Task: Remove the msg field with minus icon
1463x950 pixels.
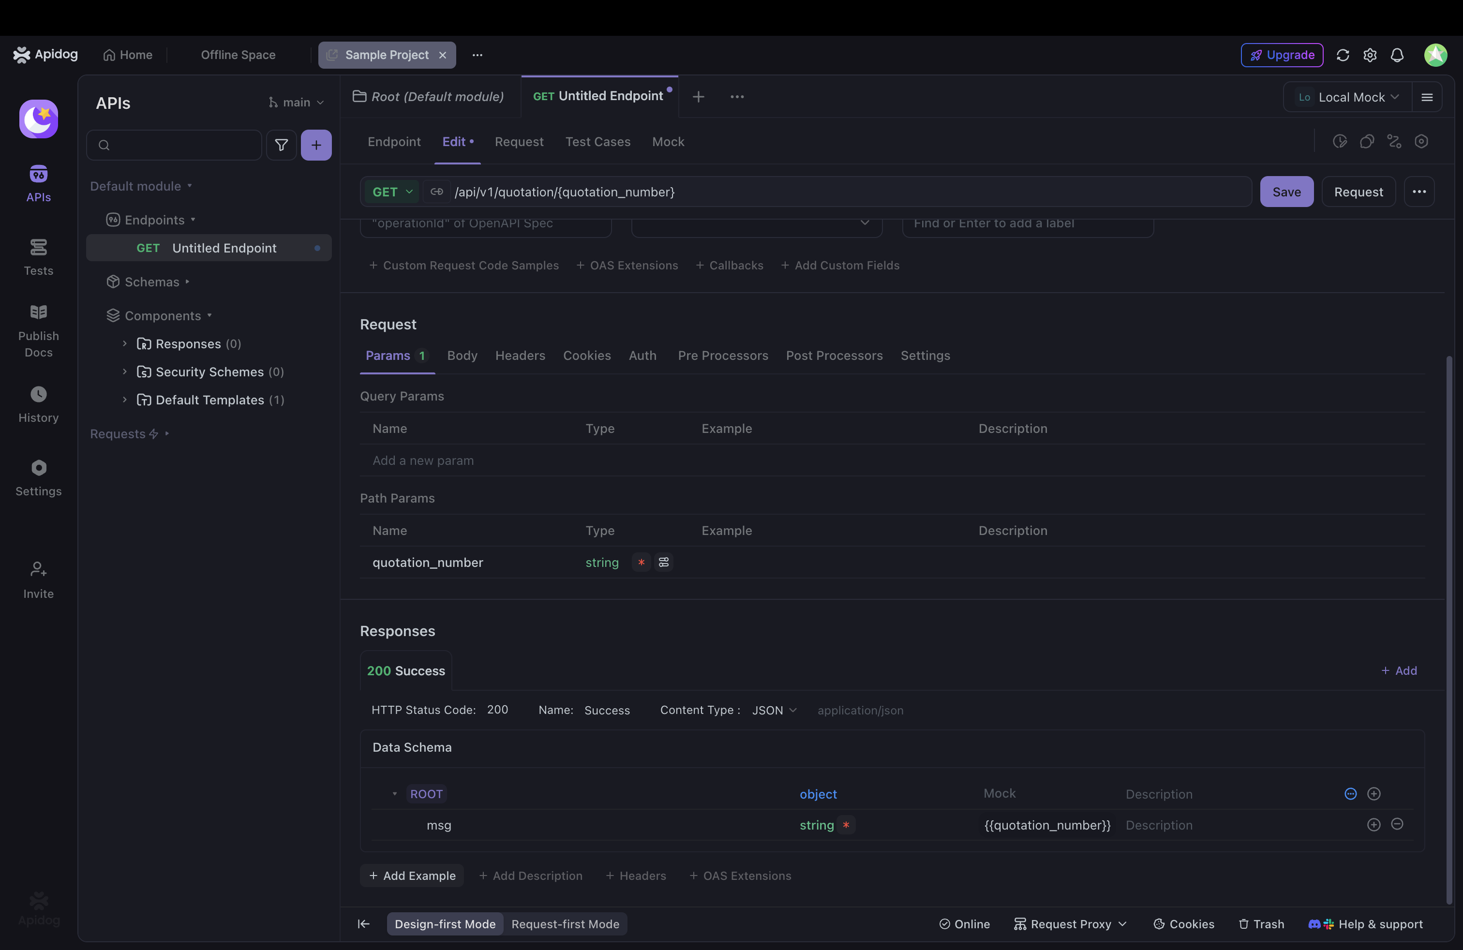Action: coord(1397,824)
